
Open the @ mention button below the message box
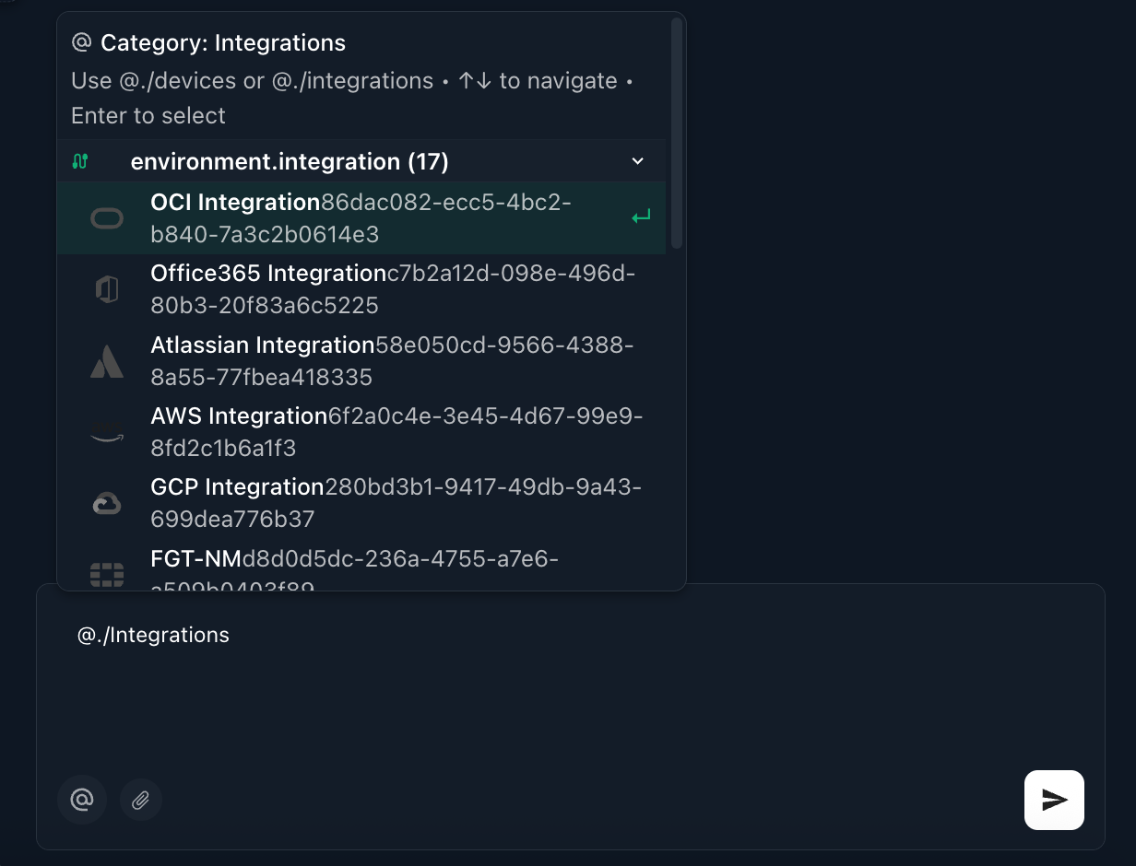pos(82,800)
